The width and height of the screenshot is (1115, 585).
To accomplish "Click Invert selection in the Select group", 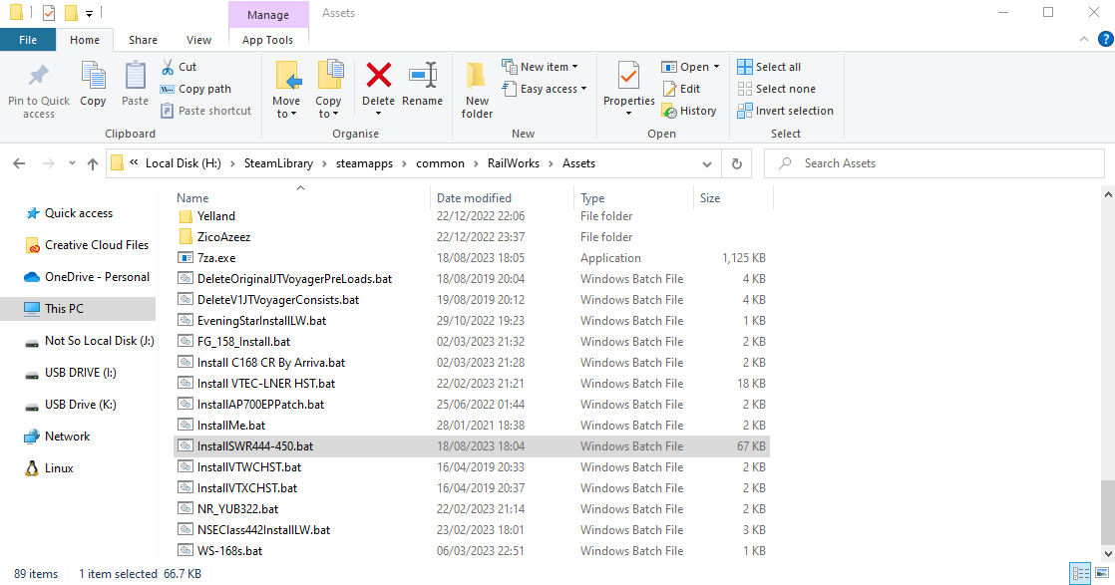I will (785, 111).
